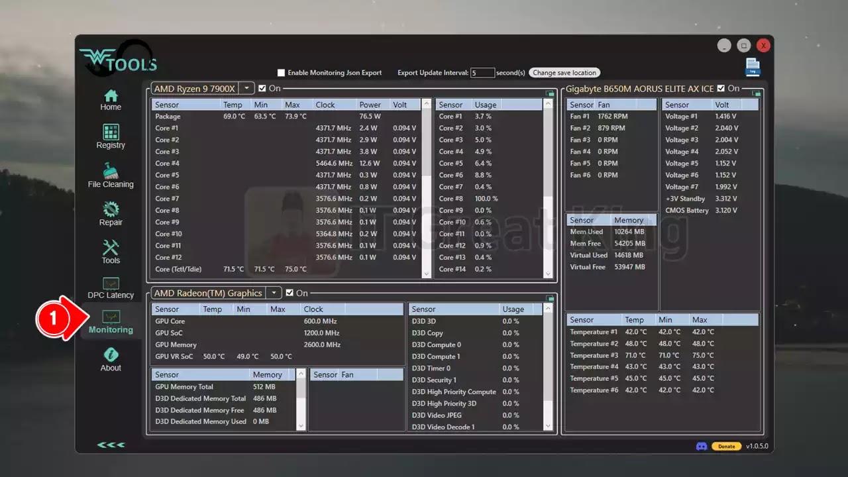Image resolution: width=848 pixels, height=477 pixels.
Task: Select the GPU Memory Total row
Action: (224, 387)
